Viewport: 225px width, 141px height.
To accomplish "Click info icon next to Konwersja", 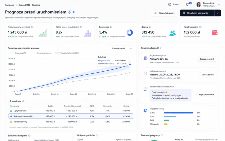I will coord(111,27).
